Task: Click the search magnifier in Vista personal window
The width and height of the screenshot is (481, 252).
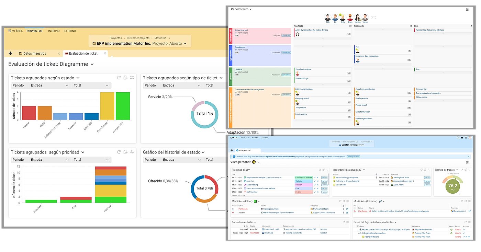Action: tap(458, 138)
